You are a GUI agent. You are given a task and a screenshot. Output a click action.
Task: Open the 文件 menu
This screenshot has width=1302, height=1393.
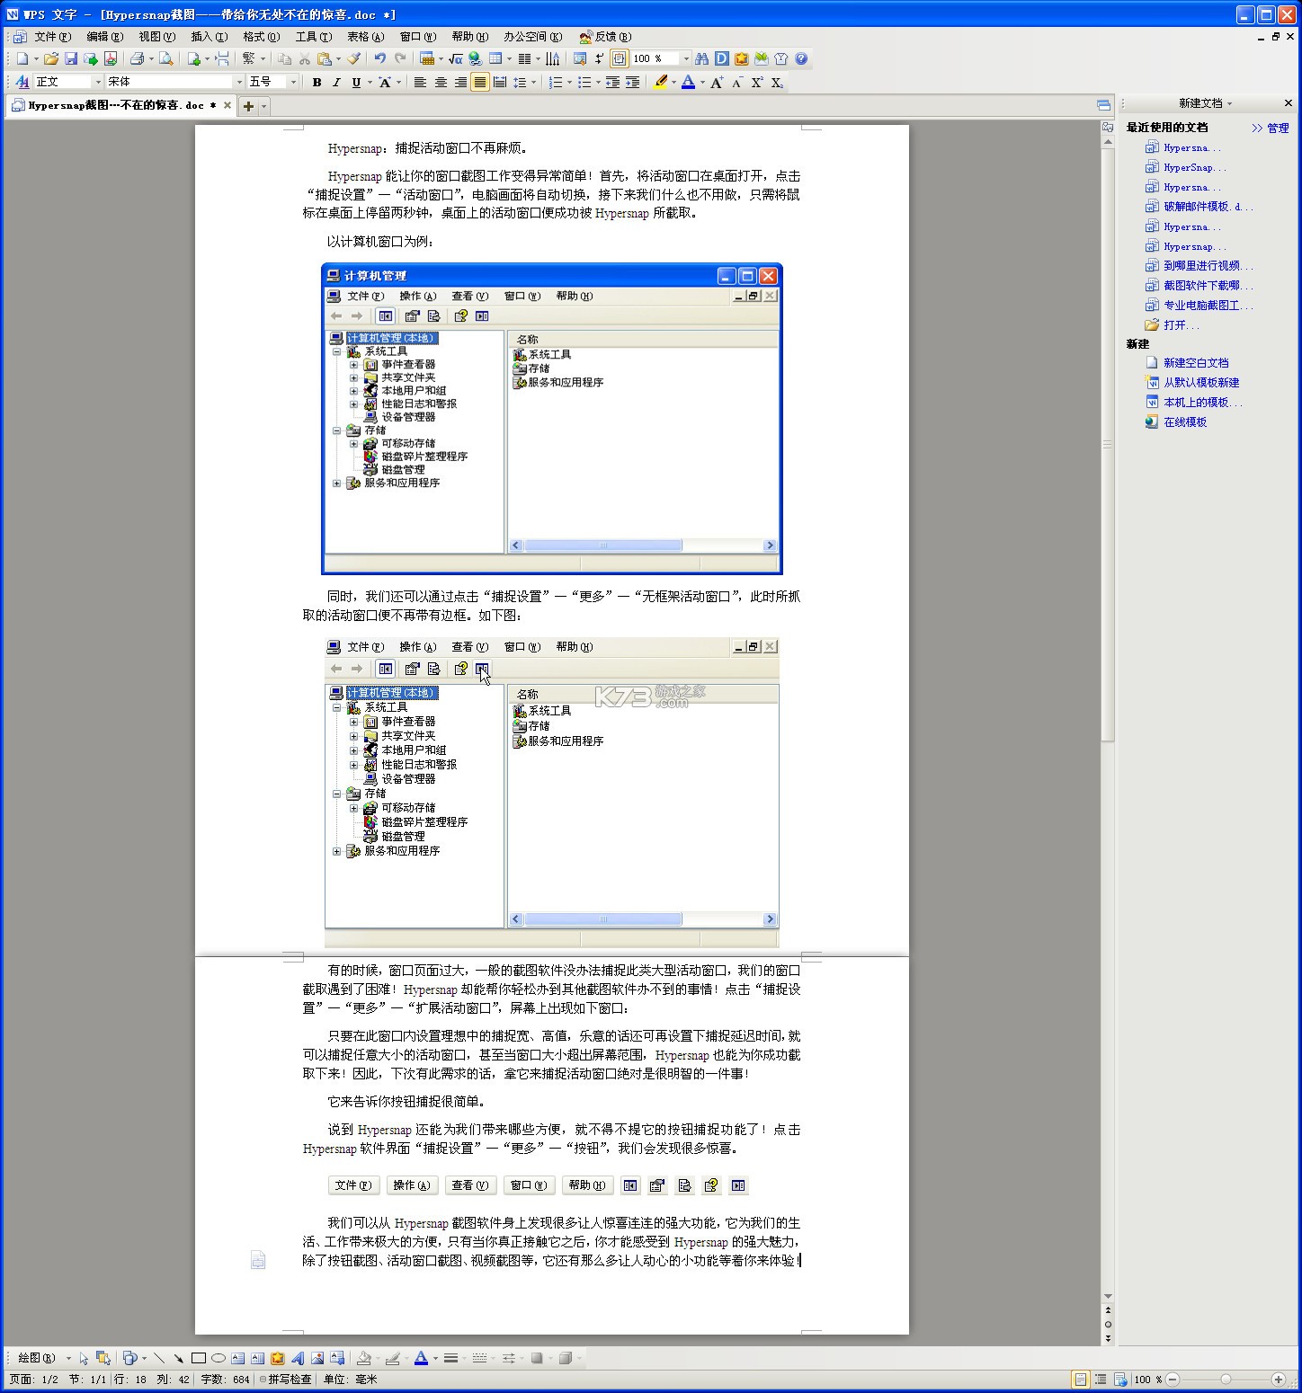click(52, 37)
